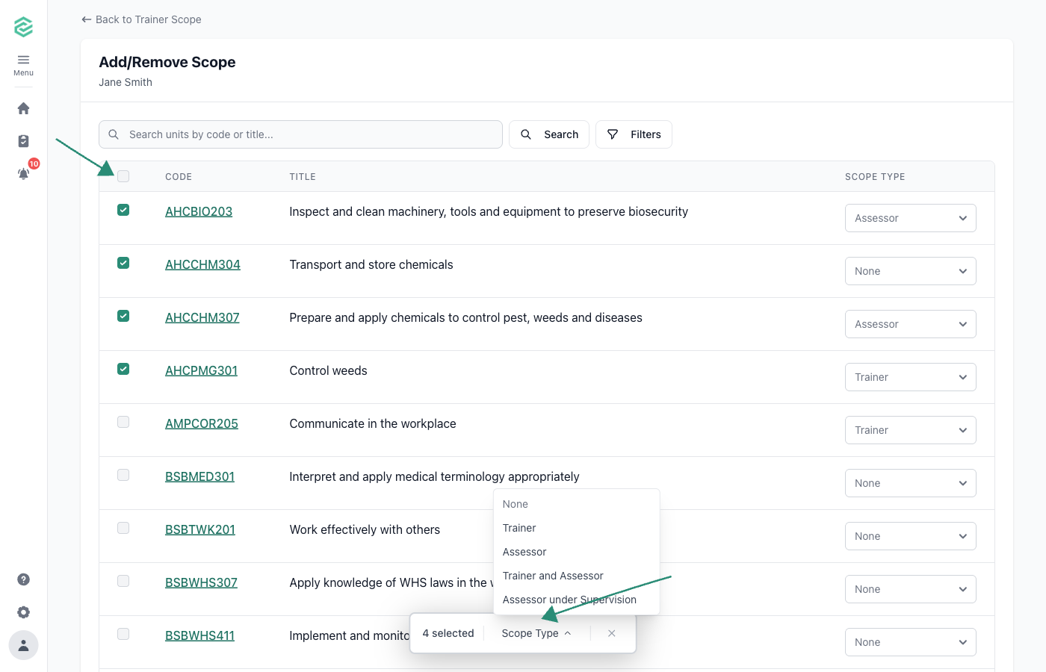Viewport: 1046px width, 672px height.
Task: Check the BSBWHS307 row checkbox
Action: tap(123, 581)
